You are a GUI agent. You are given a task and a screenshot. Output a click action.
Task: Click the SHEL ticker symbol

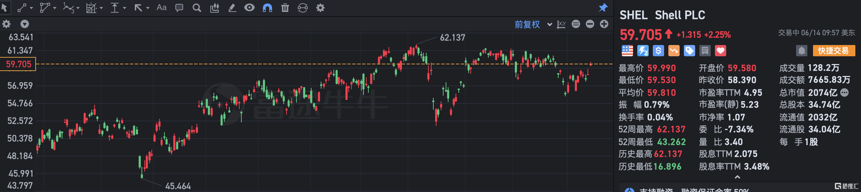point(633,15)
